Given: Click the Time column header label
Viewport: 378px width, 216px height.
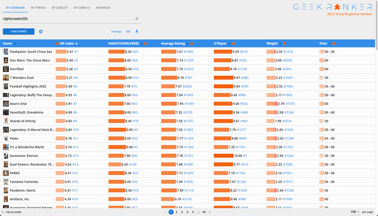Looking at the screenshot, I should pos(323,44).
